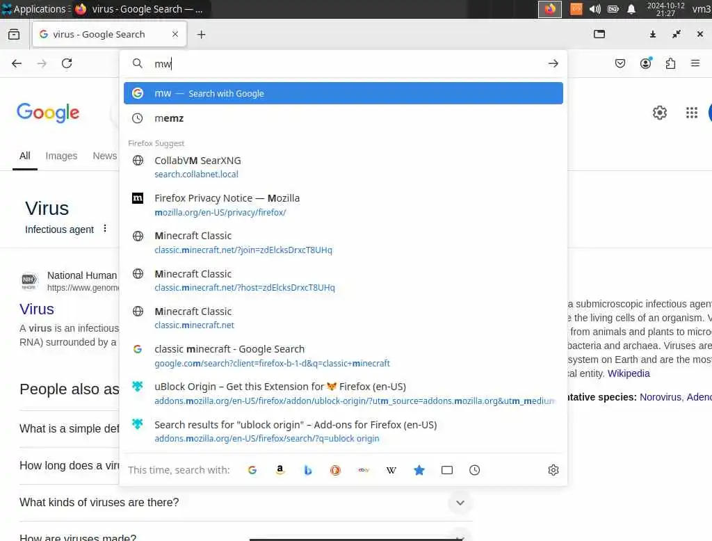Click the Google logo

(x=48, y=112)
